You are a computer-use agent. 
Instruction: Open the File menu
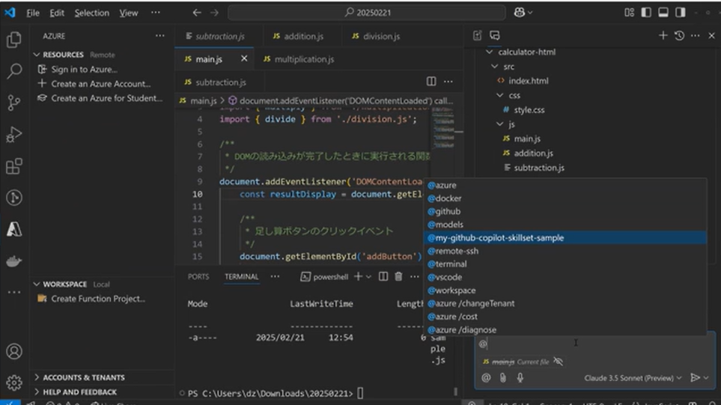click(33, 13)
